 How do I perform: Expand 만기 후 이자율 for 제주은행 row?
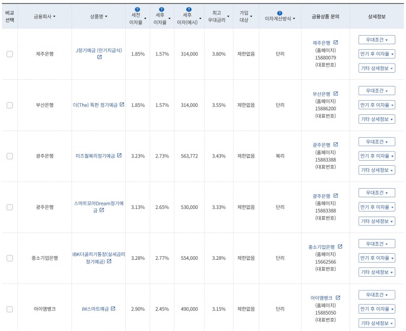coord(377,54)
